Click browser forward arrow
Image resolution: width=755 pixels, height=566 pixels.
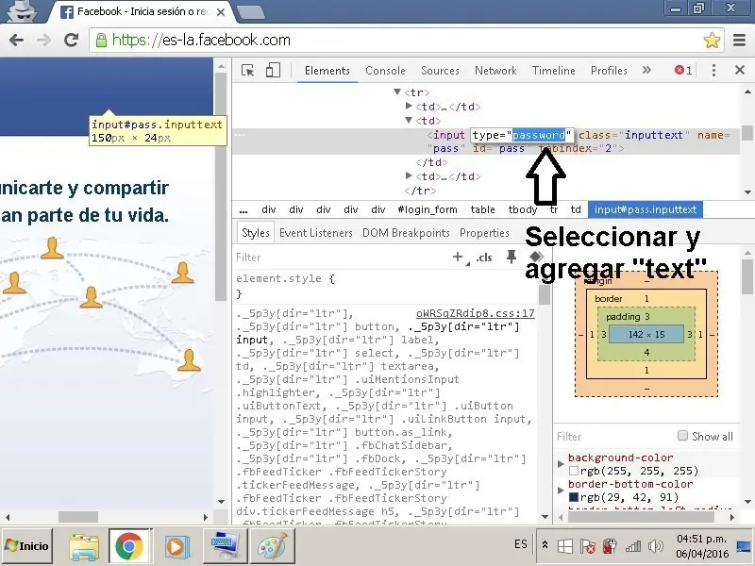pos(43,40)
